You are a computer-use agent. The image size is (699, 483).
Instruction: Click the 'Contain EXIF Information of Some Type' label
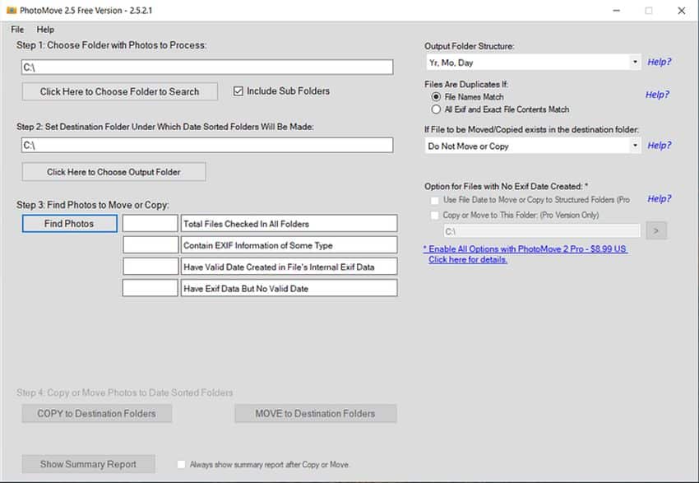coord(289,245)
